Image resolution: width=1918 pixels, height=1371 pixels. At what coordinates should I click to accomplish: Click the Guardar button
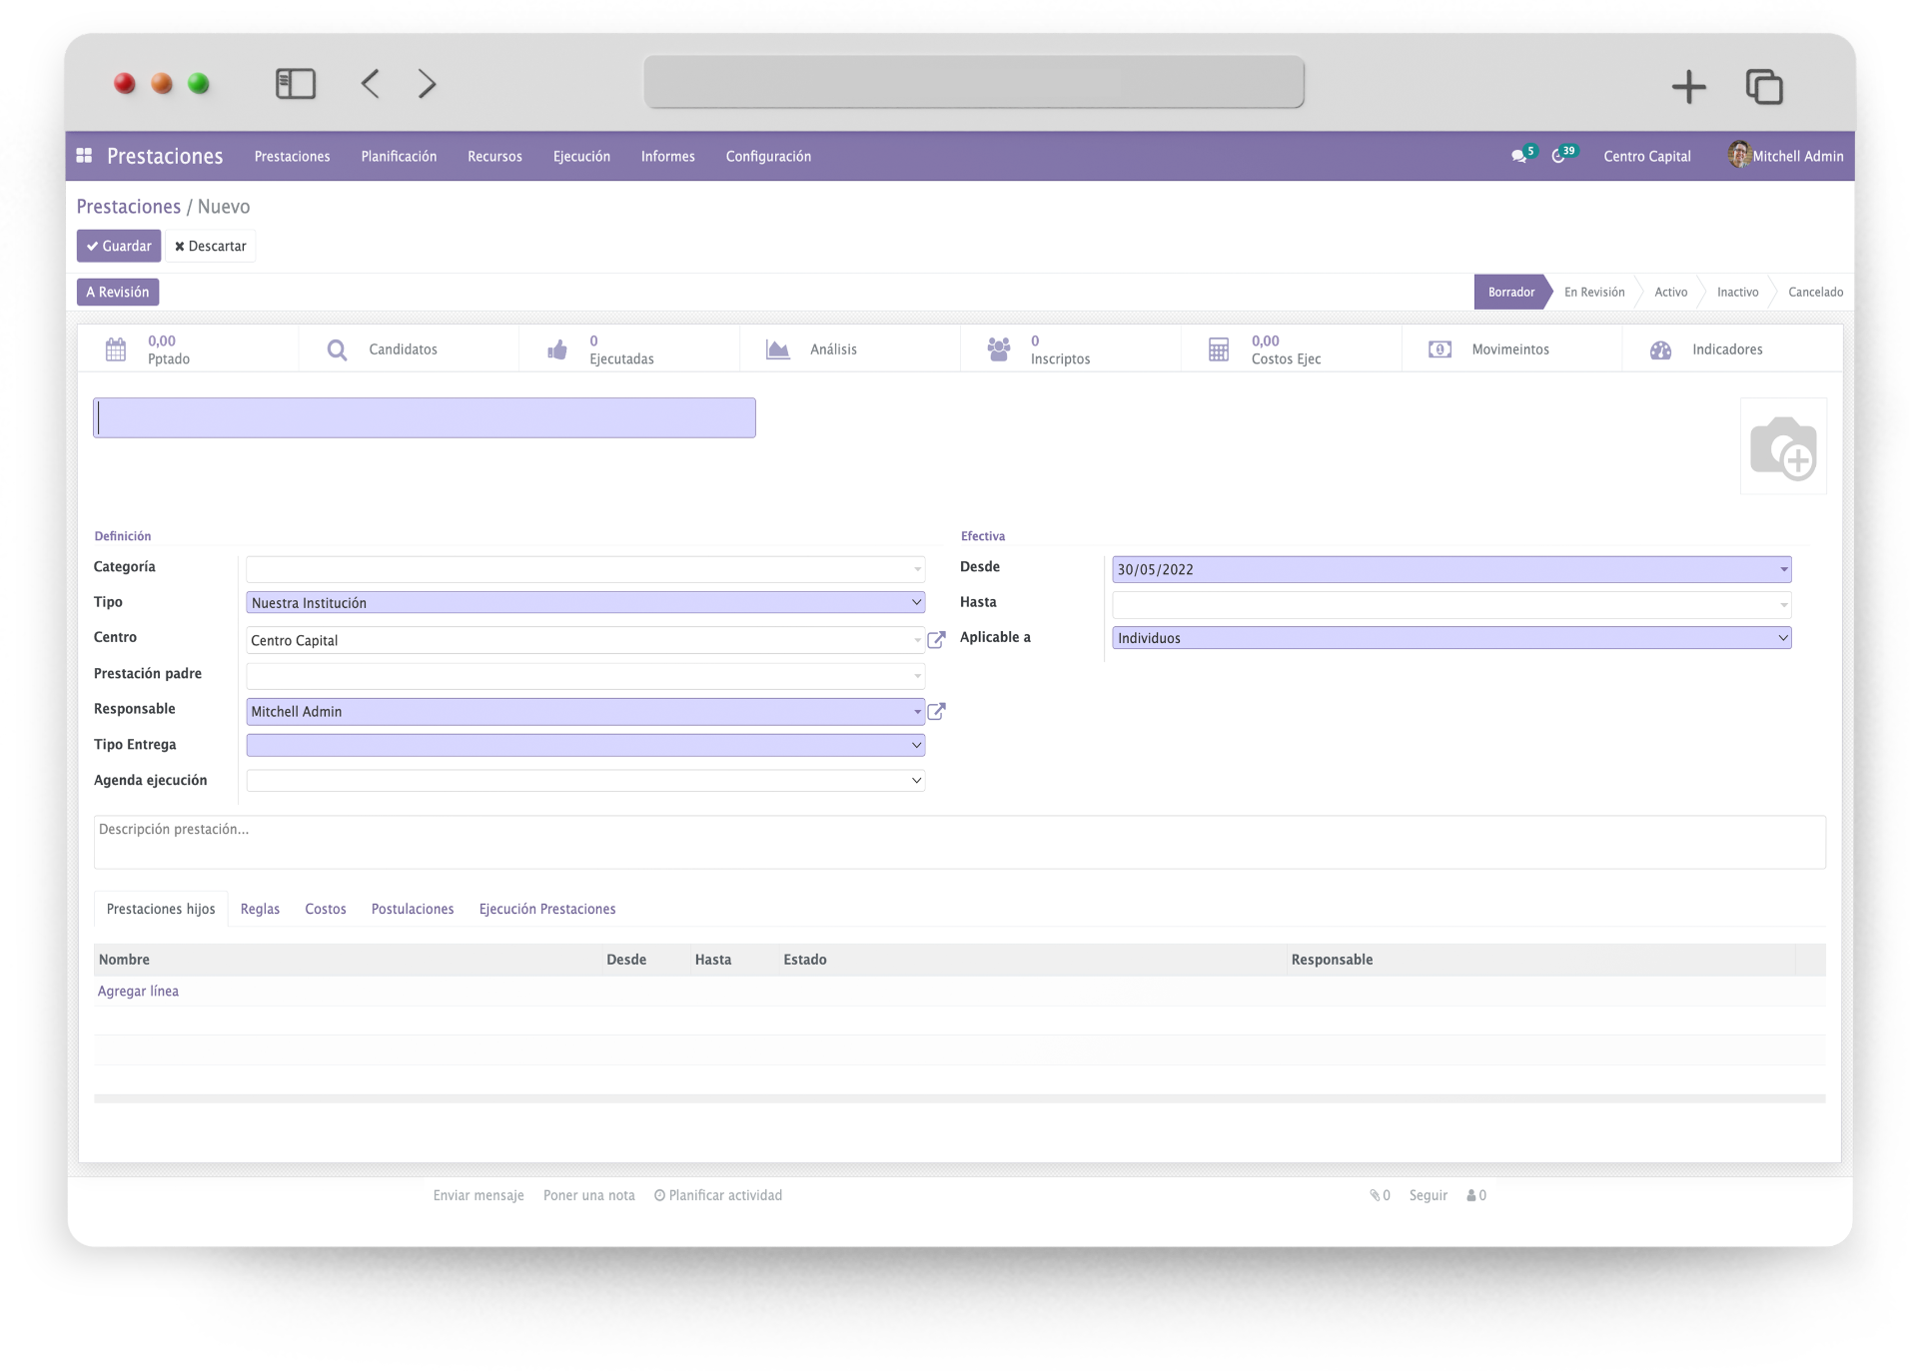(119, 246)
